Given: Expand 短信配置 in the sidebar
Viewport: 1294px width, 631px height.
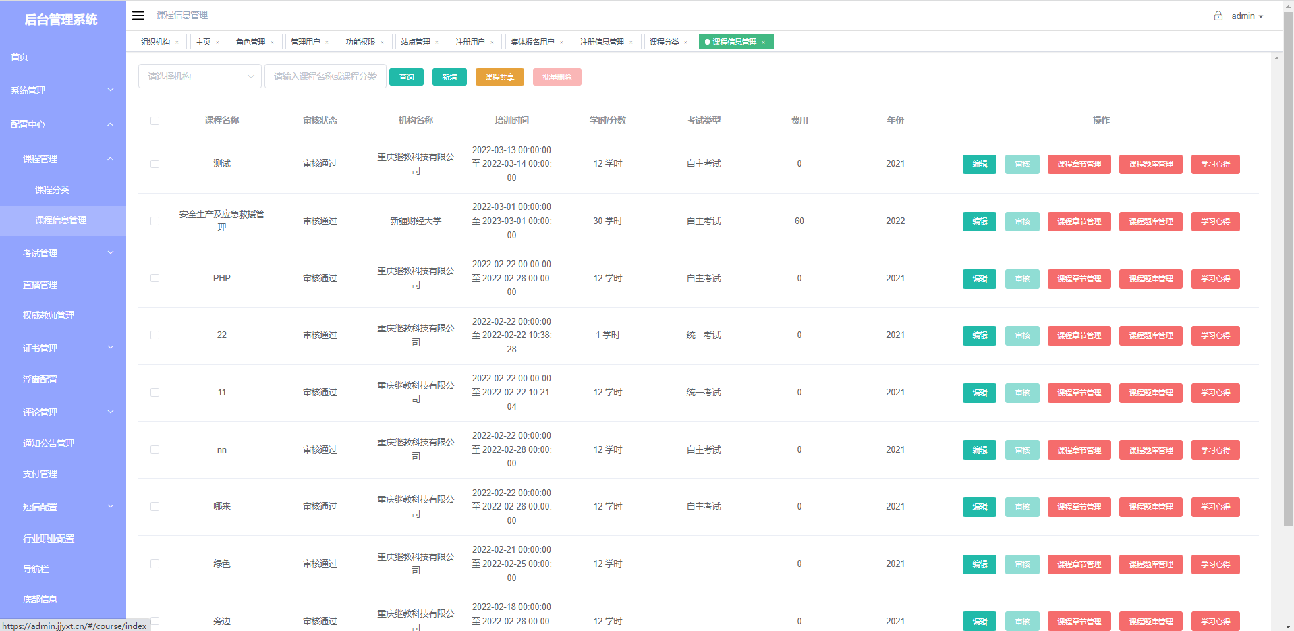Looking at the screenshot, I should click(63, 507).
